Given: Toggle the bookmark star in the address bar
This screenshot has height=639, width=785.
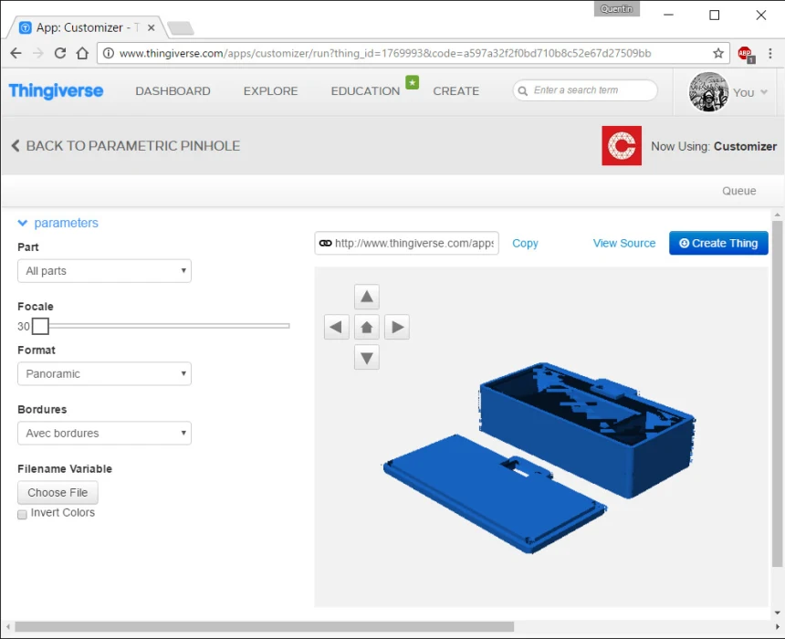Looking at the screenshot, I should pos(718,54).
